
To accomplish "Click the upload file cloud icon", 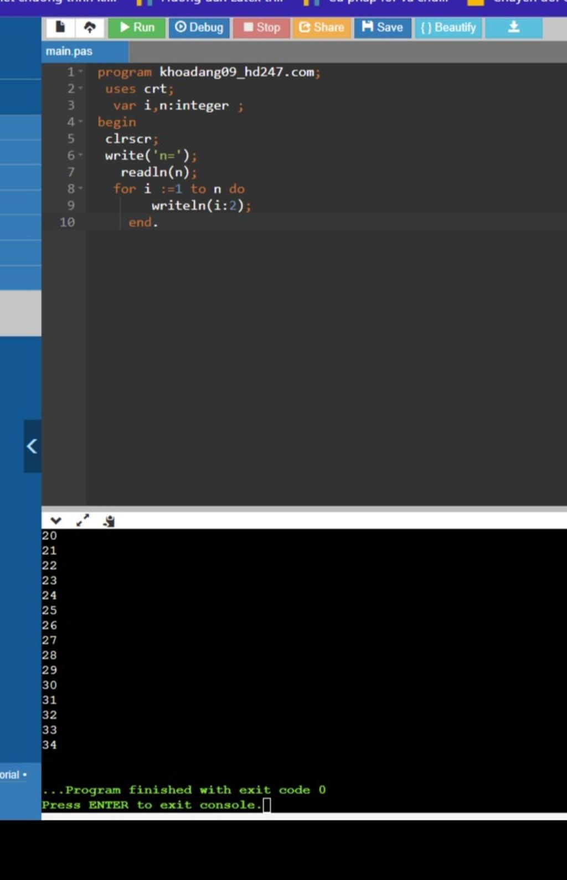I will [x=90, y=27].
